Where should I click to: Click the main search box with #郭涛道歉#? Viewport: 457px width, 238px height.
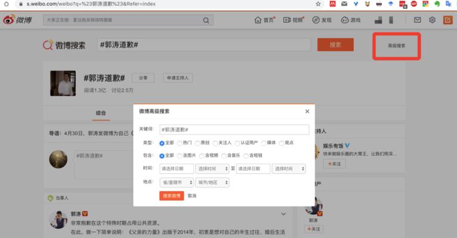click(x=203, y=45)
